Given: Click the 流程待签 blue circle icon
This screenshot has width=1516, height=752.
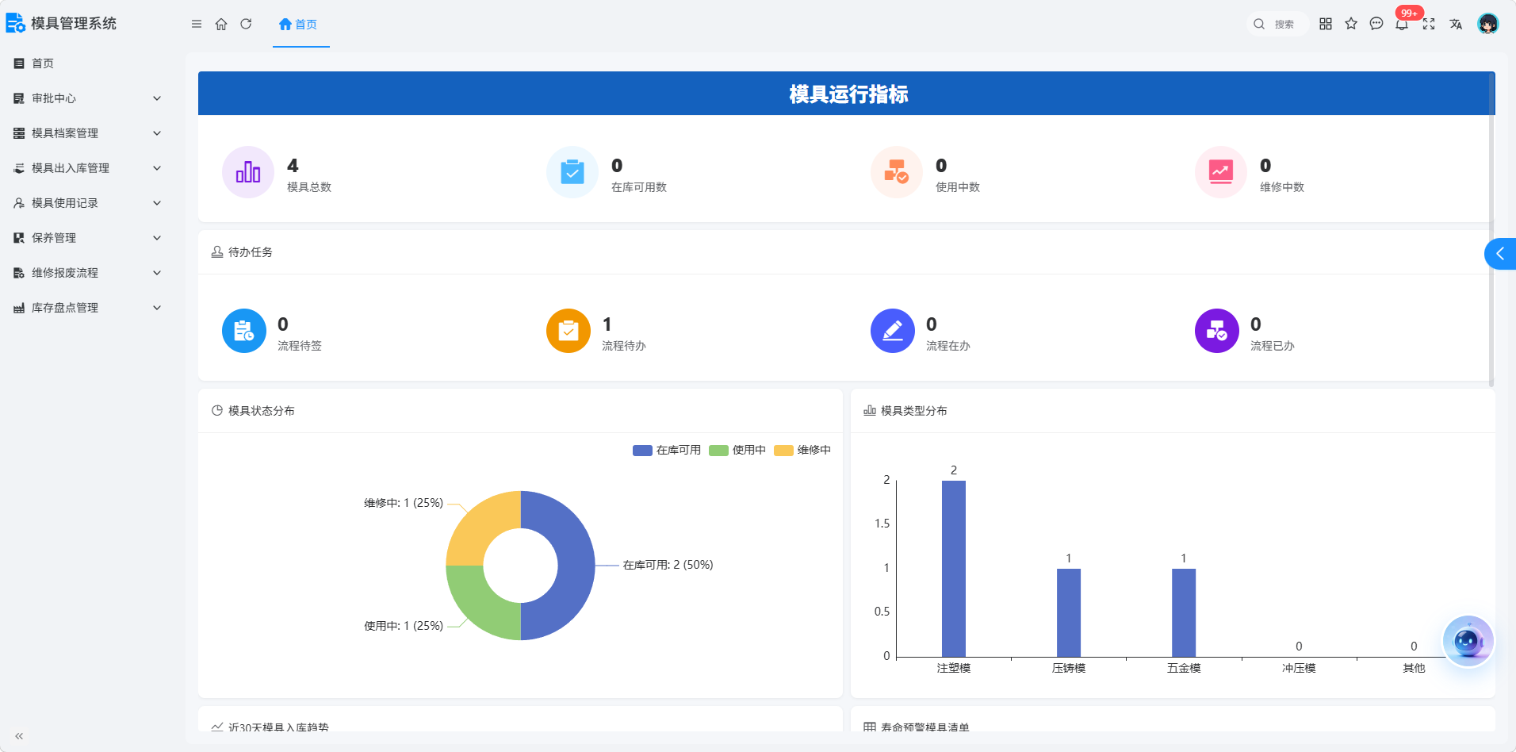Looking at the screenshot, I should click(244, 331).
